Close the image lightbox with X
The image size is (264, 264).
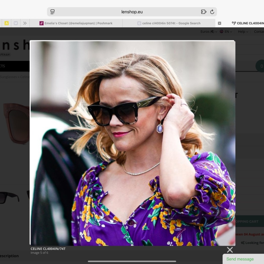click(230, 250)
